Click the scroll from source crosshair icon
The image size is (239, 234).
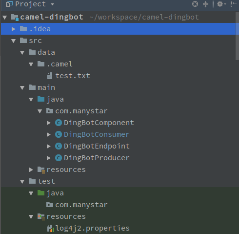(x=195, y=4)
